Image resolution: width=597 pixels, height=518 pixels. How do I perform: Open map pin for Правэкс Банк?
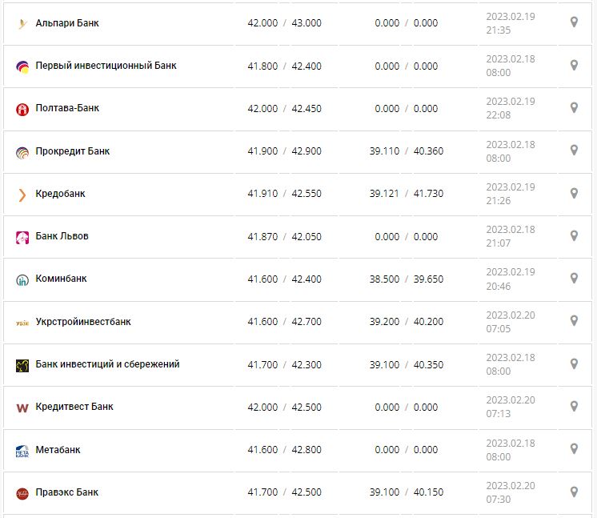574,492
